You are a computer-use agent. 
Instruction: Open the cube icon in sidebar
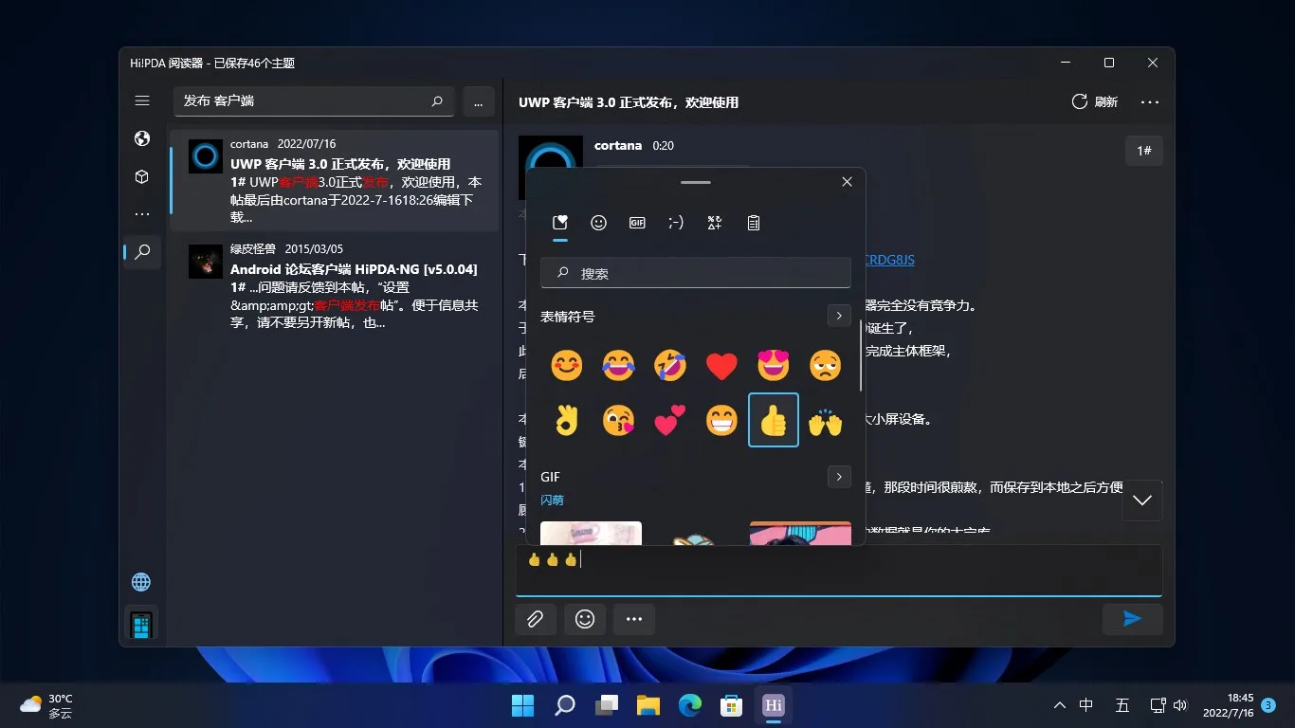pyautogui.click(x=142, y=176)
